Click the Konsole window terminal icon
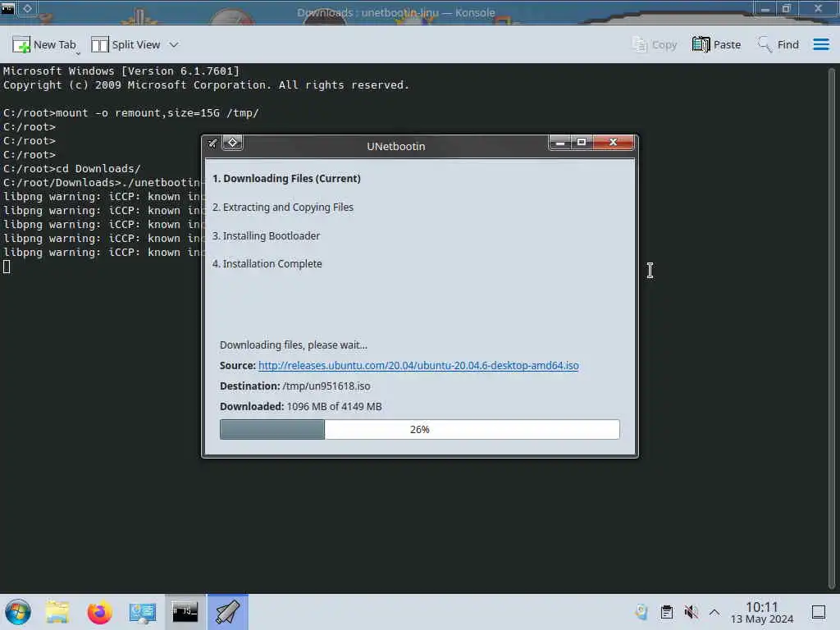This screenshot has width=840, height=630. click(x=8, y=8)
